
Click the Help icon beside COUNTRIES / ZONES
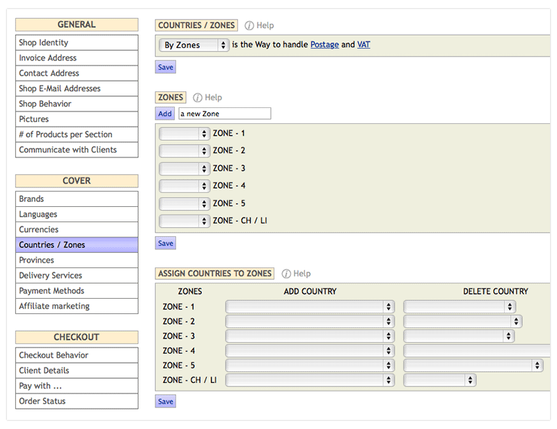(249, 25)
